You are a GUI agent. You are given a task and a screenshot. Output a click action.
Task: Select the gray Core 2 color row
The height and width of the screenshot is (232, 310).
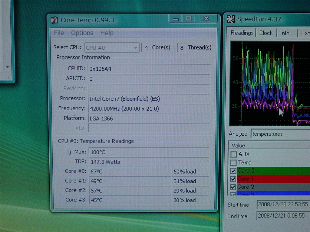[273, 187]
